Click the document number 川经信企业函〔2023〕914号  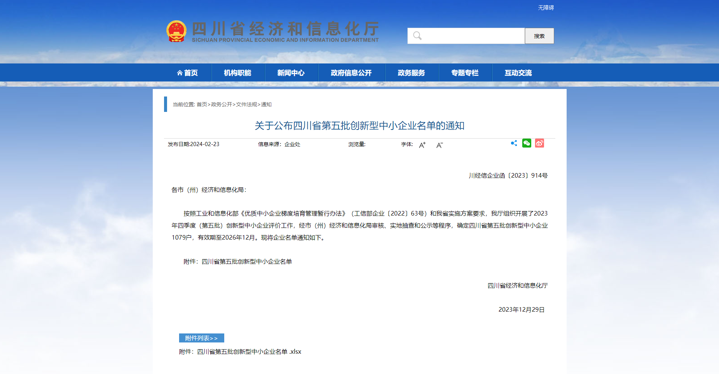pos(508,175)
